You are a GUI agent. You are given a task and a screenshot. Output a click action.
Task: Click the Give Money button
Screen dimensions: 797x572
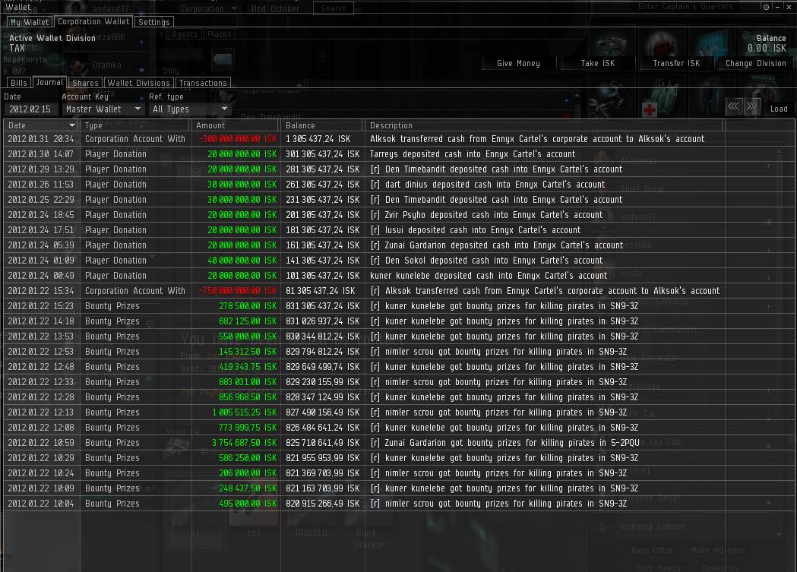[x=518, y=64]
